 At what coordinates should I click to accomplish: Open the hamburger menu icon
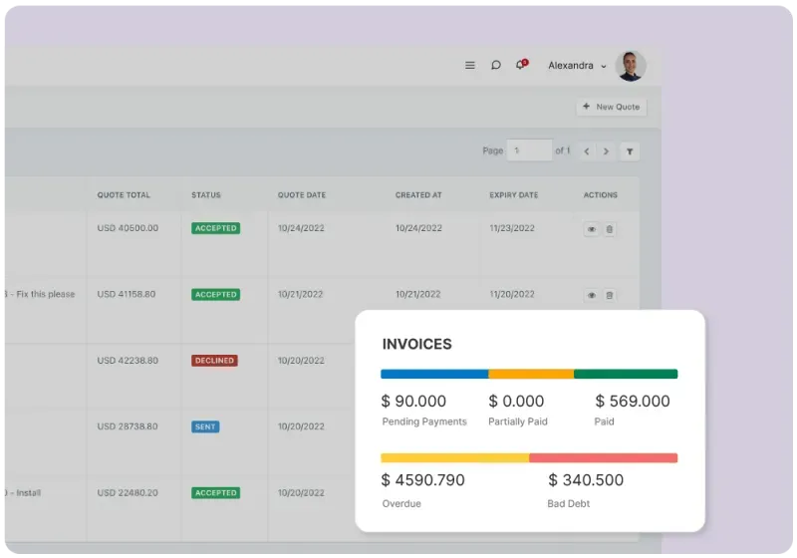470,66
